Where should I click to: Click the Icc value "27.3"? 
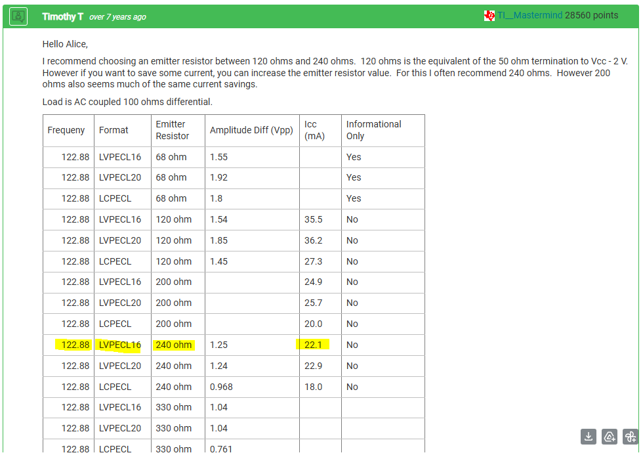coord(314,261)
